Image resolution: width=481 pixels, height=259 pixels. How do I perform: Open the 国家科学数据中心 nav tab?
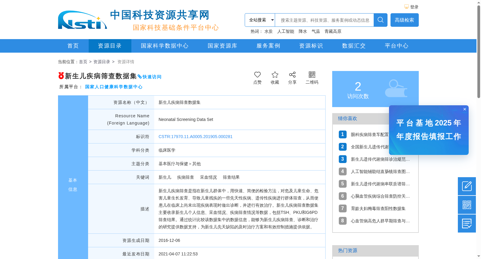pyautogui.click(x=165, y=46)
